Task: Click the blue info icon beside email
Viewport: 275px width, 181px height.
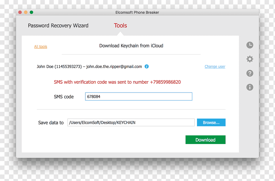Action: (x=147, y=66)
